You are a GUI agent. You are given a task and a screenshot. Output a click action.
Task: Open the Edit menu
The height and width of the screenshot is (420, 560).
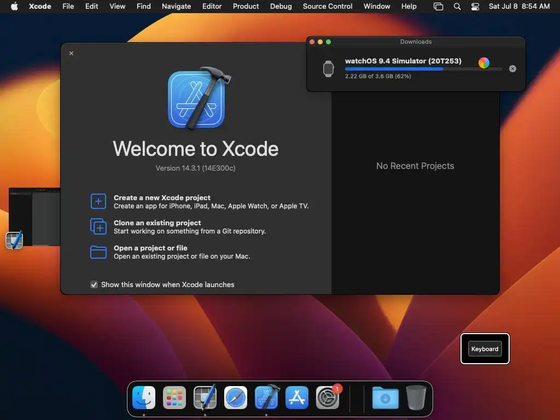pos(91,6)
